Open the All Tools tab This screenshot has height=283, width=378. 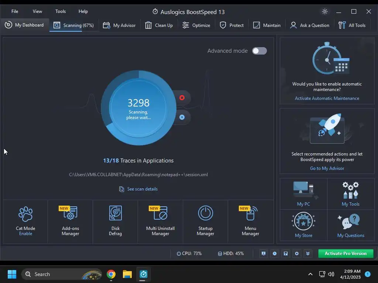tap(352, 25)
